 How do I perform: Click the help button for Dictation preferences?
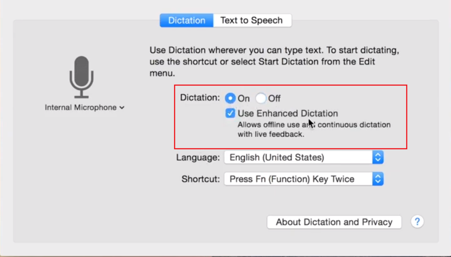coord(417,222)
